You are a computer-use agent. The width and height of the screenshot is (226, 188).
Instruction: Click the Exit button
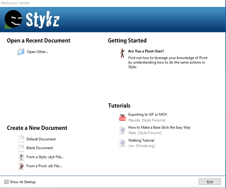(209, 182)
